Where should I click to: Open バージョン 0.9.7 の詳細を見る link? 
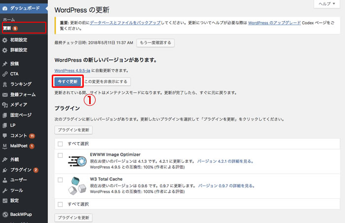(x=226, y=186)
